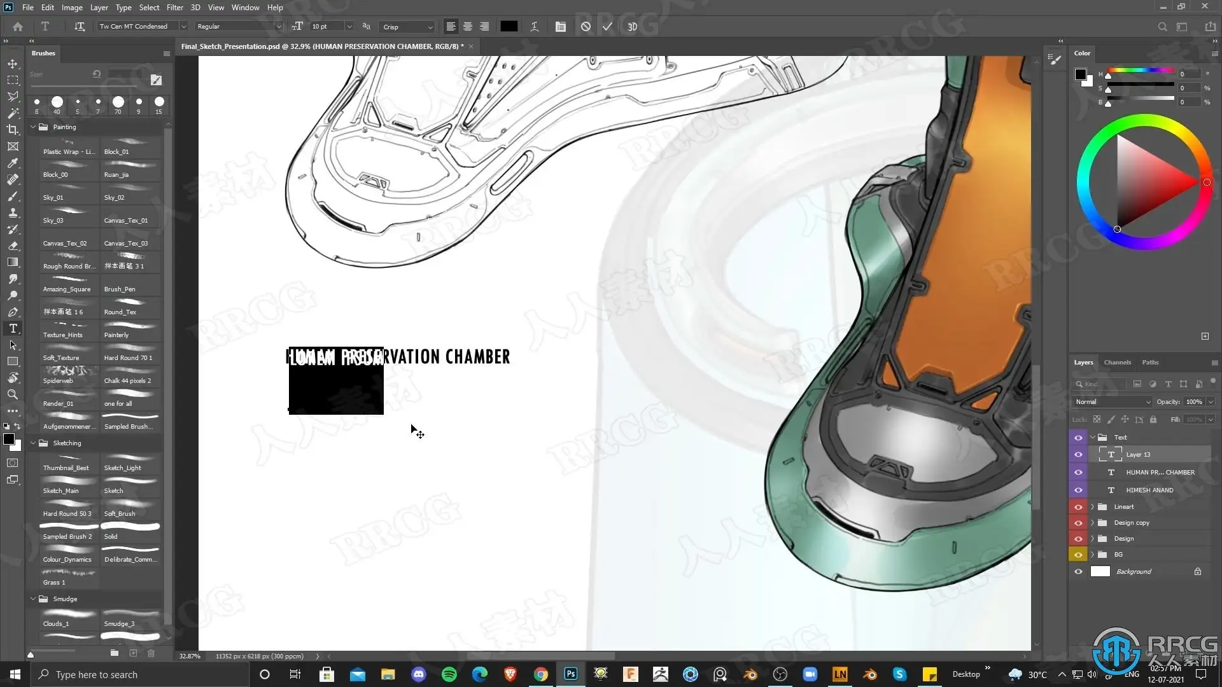Align text left
The height and width of the screenshot is (687, 1222).
(451, 27)
